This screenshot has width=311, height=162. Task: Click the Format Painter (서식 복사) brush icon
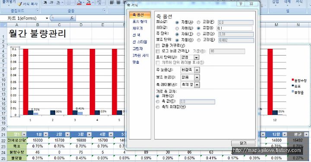click(19, 4)
